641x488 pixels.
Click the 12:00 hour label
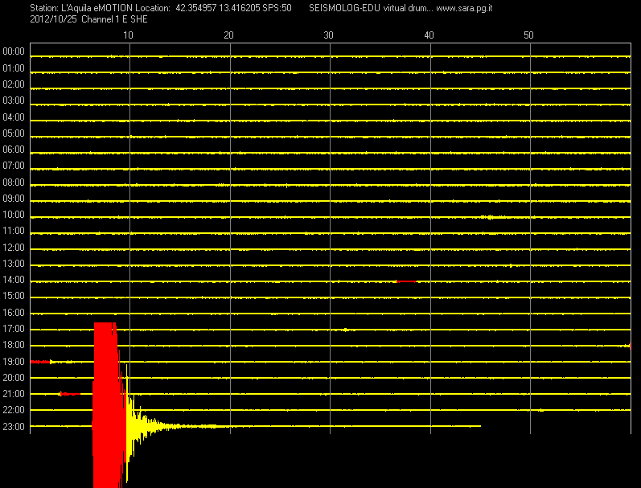14,248
